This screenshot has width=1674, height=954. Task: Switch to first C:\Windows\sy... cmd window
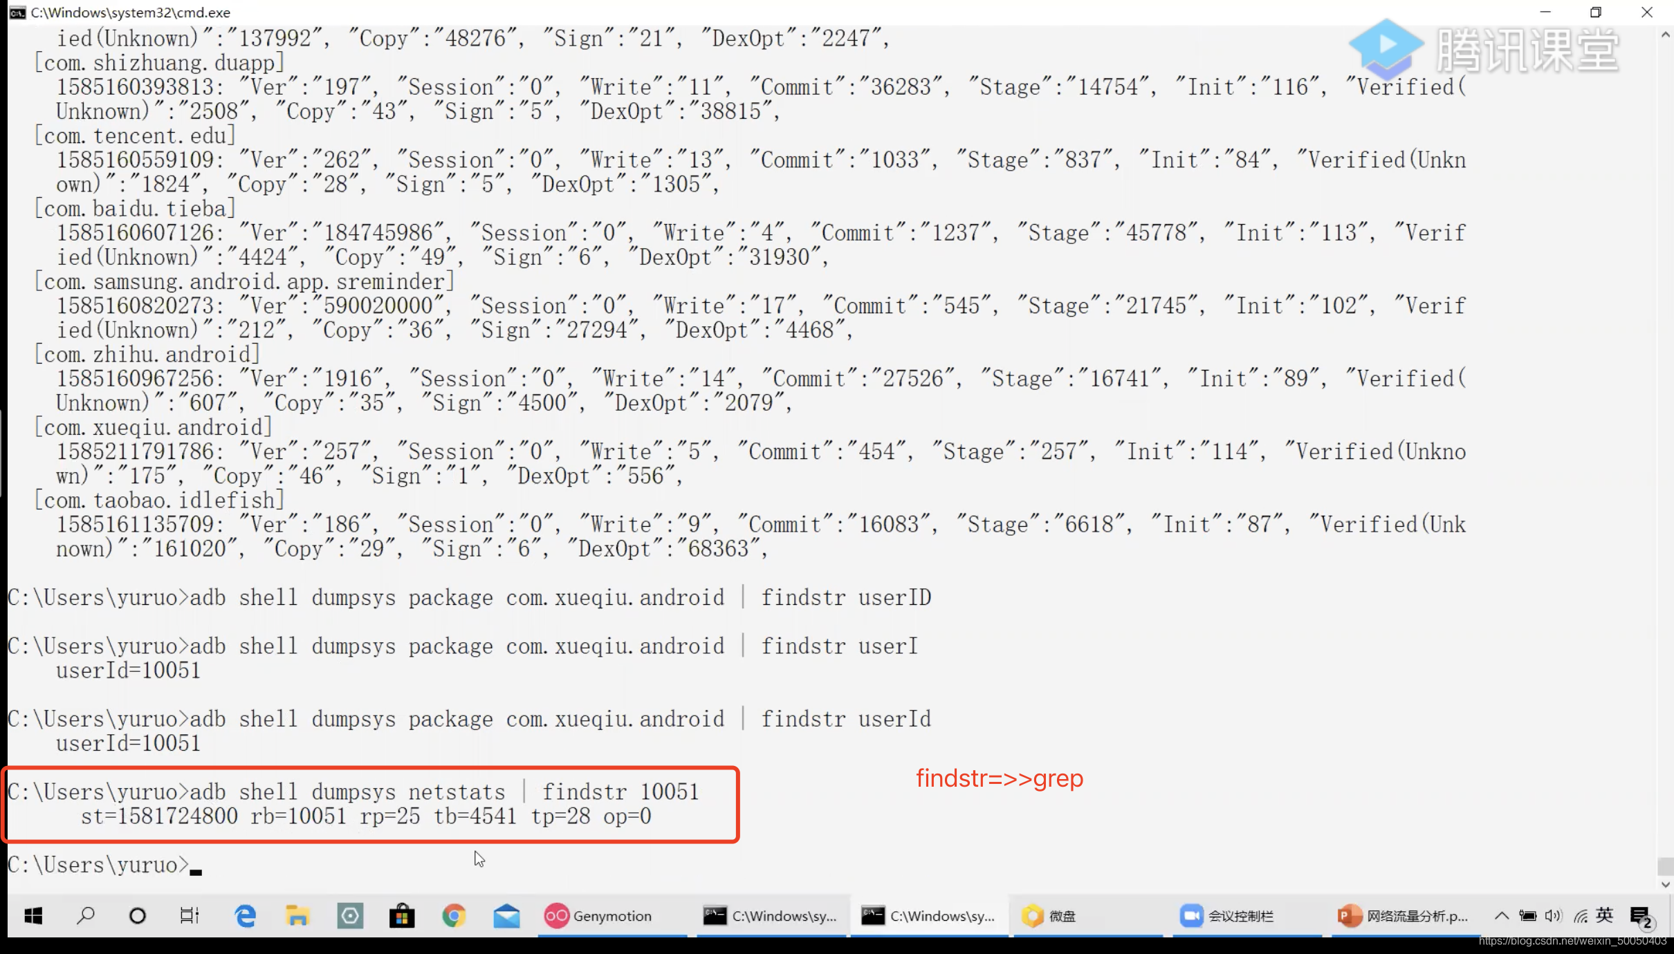(771, 916)
